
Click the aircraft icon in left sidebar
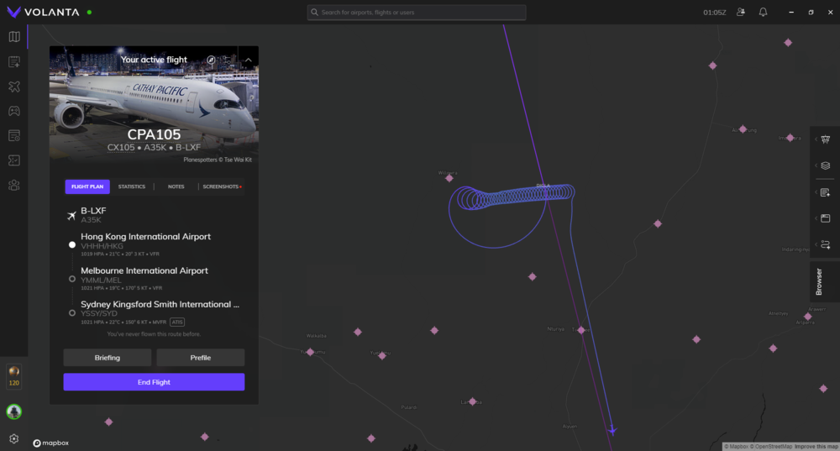click(13, 87)
